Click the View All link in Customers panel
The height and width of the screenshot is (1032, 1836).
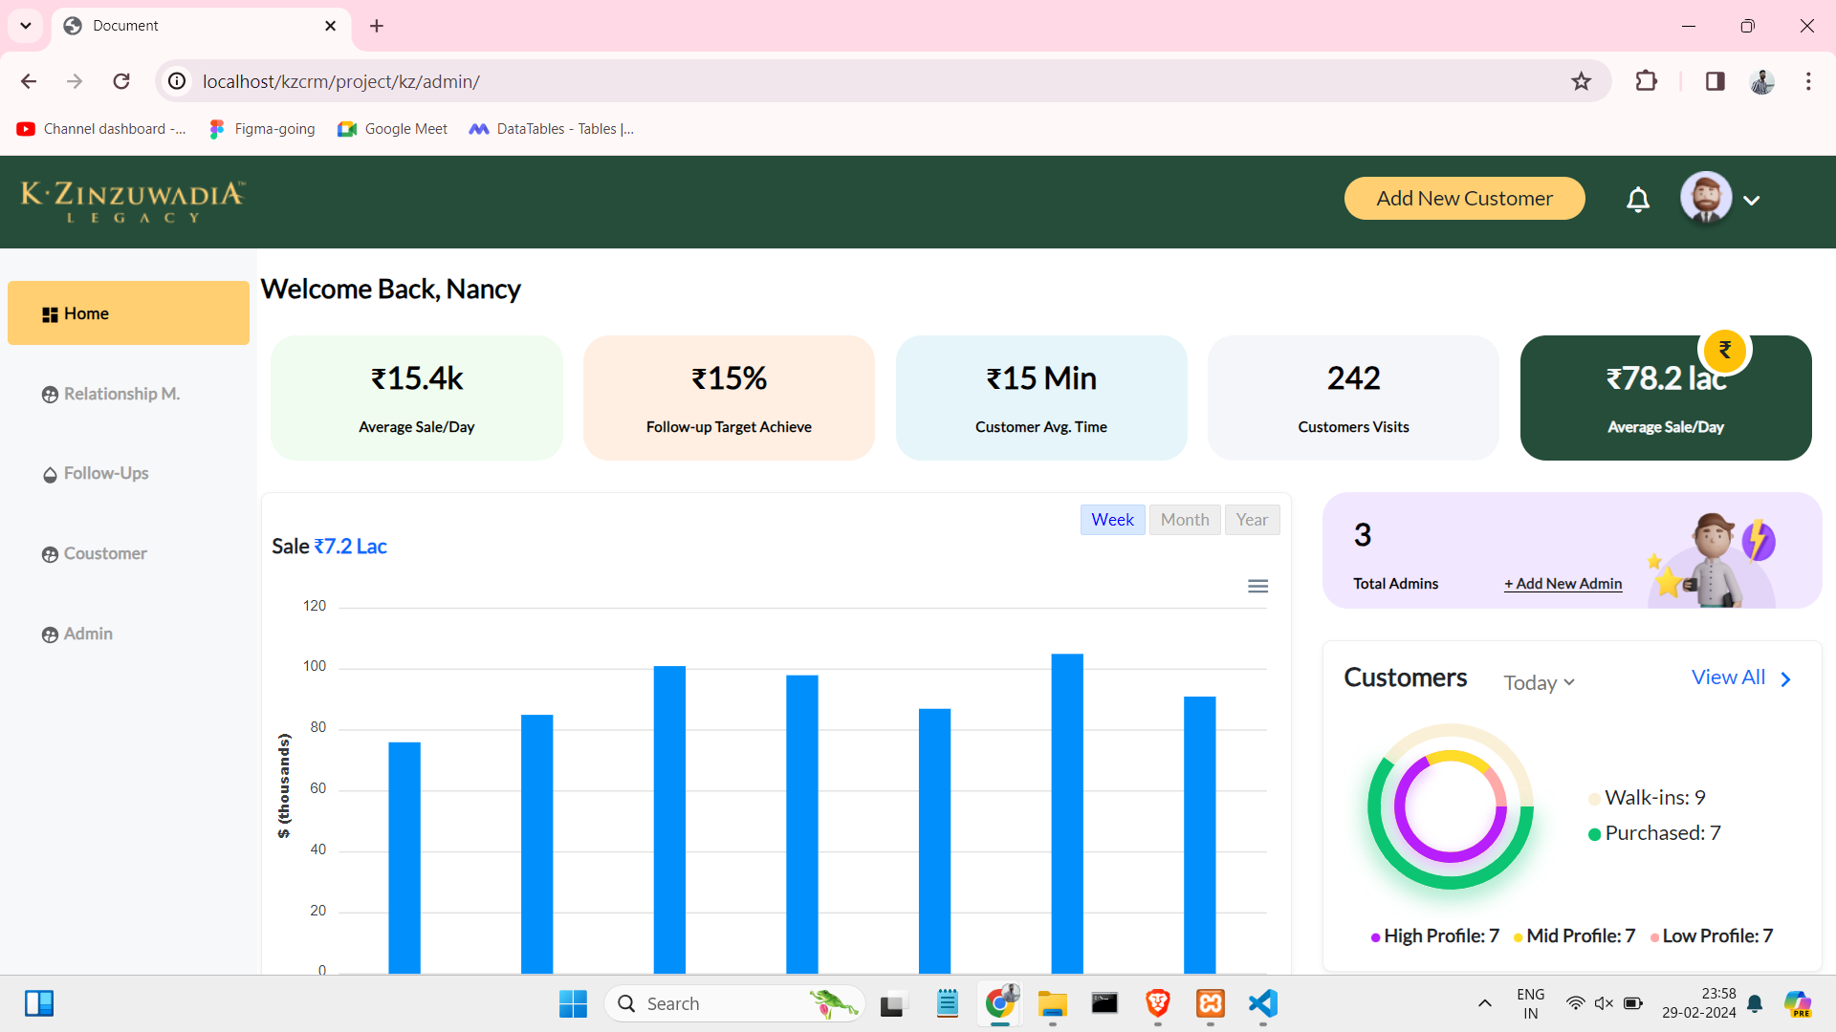1728,677
